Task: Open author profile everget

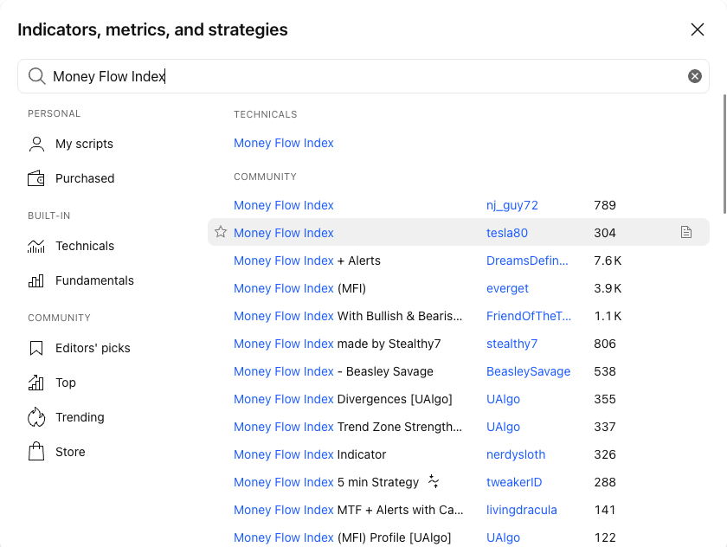Action: point(507,288)
